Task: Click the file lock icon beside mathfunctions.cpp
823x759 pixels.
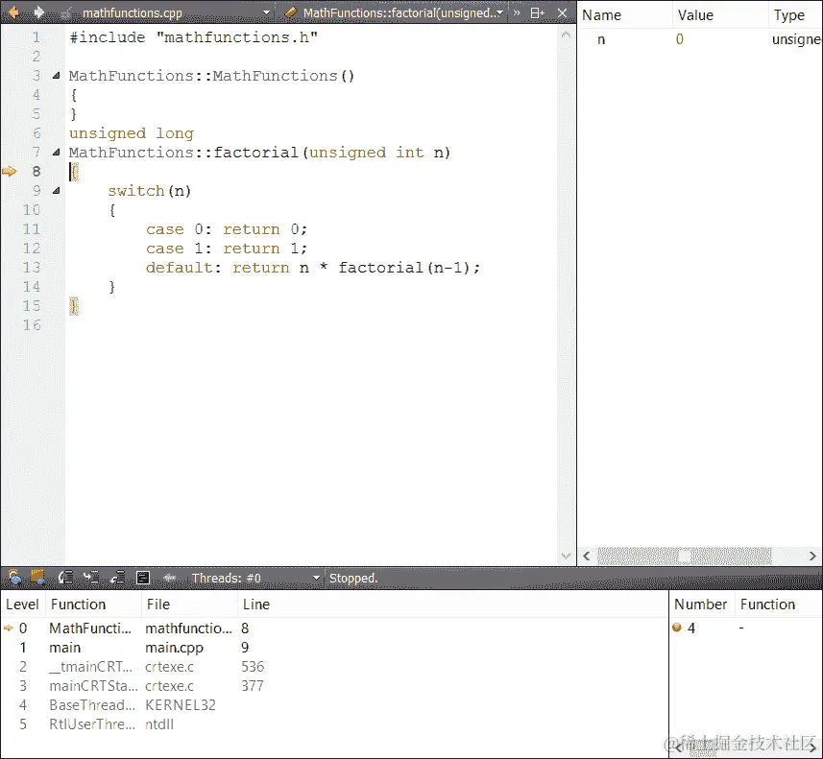Action: tap(66, 12)
